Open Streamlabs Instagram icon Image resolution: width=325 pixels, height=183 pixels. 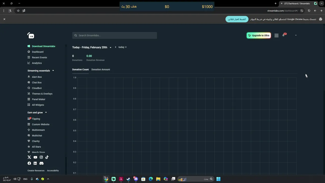coord(41,157)
